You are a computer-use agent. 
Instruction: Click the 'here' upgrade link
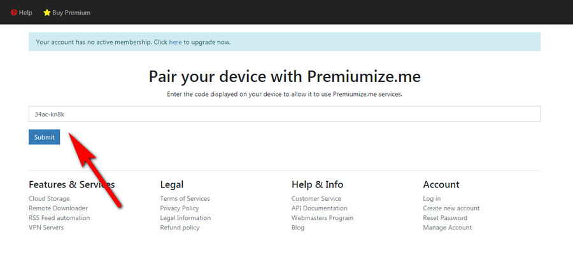pos(175,42)
